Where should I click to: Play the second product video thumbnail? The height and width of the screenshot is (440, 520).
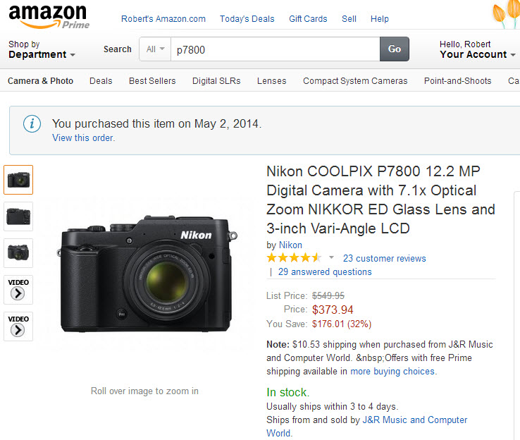[18, 326]
